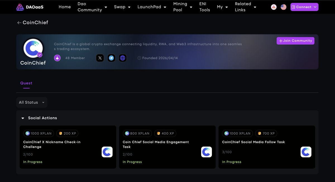The image size is (335, 182).
Task: Click the Founded 2026/04/14 text
Action: (160, 58)
